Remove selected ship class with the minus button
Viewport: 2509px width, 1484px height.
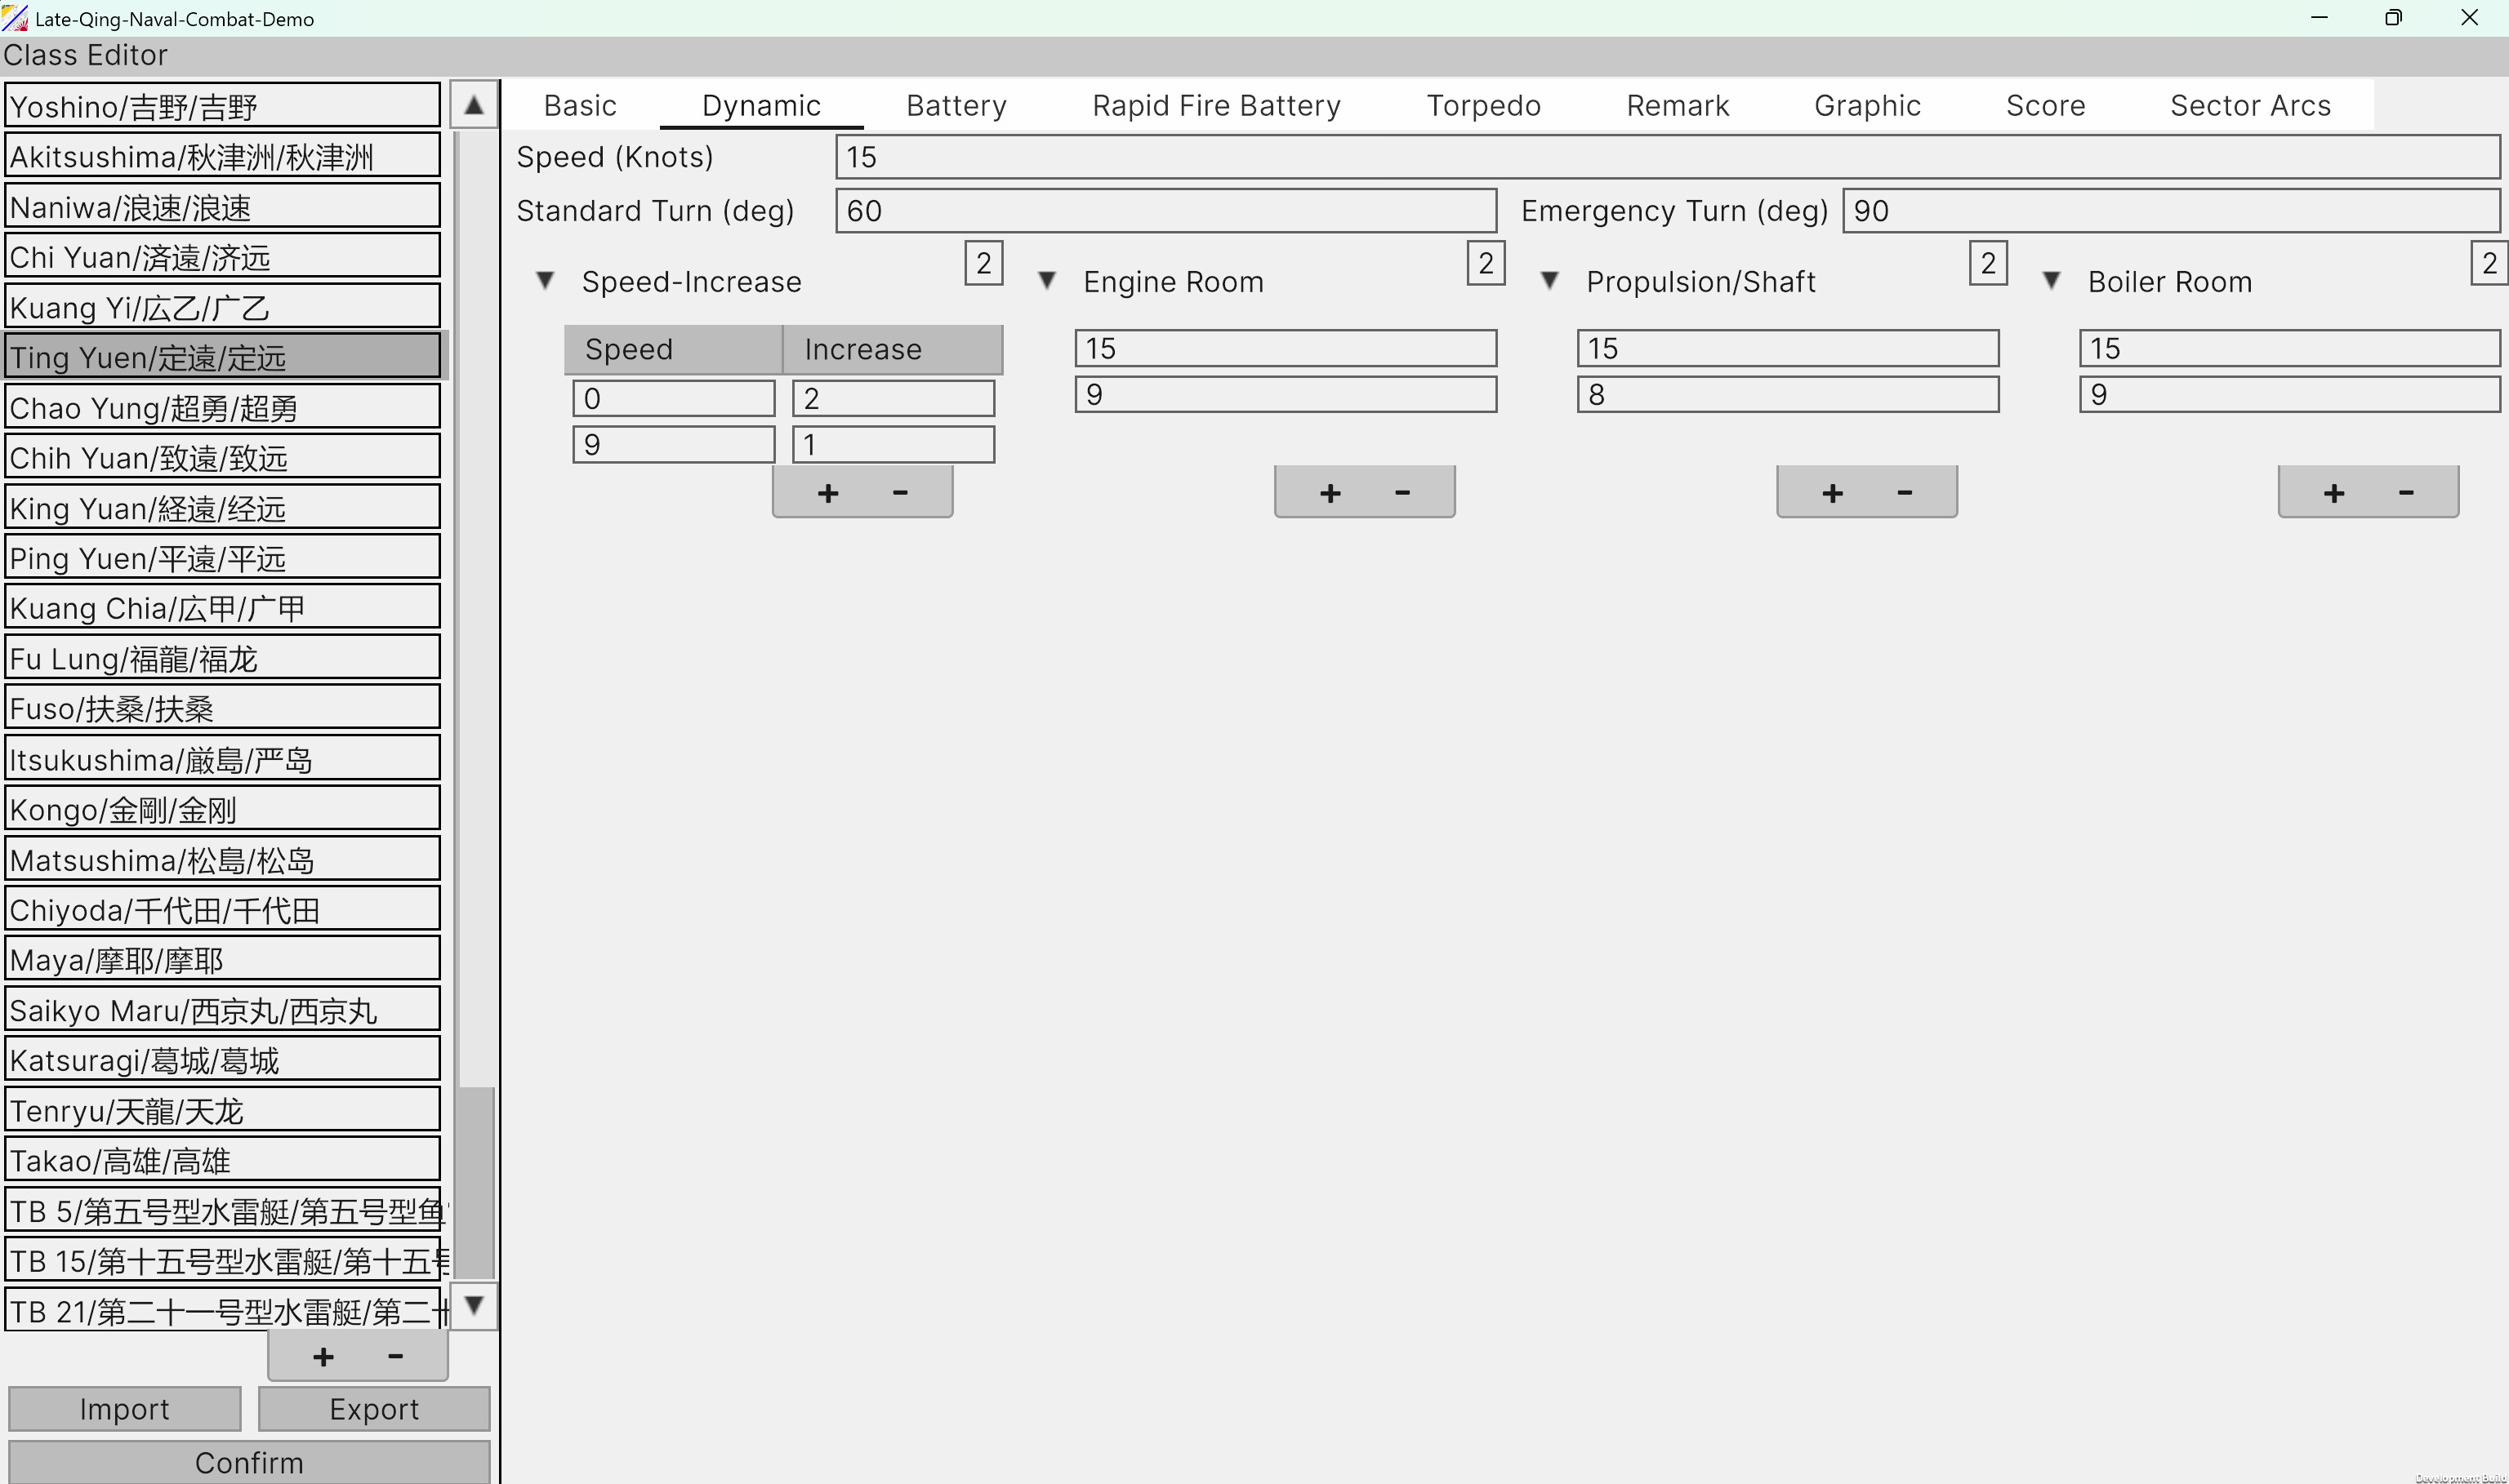pyautogui.click(x=394, y=1356)
